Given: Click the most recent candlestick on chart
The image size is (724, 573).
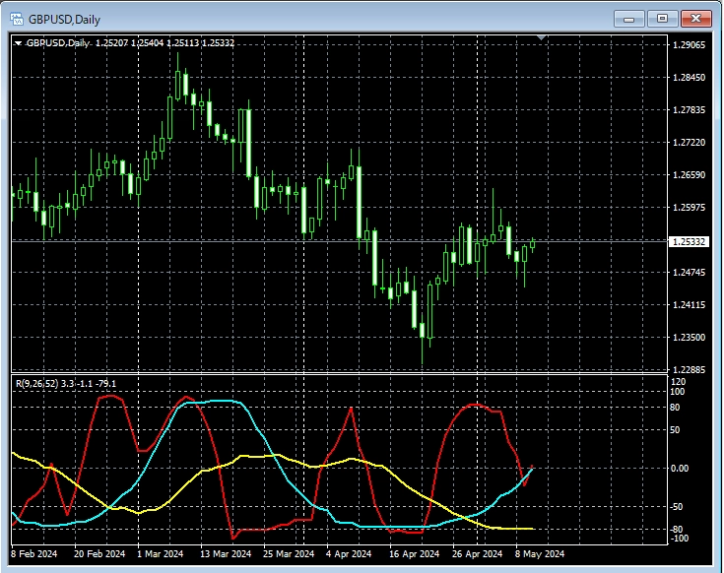Looking at the screenshot, I should 533,242.
